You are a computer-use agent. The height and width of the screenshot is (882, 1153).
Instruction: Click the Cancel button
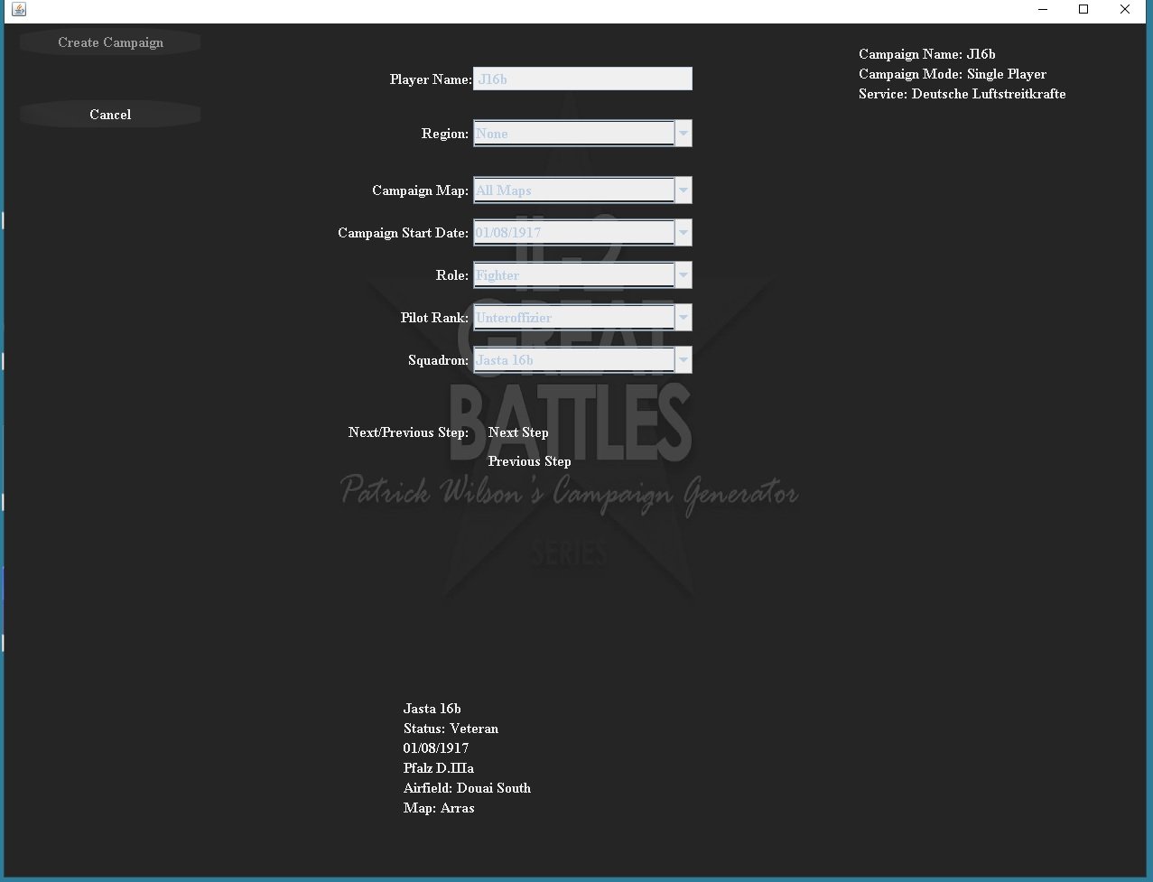click(110, 115)
